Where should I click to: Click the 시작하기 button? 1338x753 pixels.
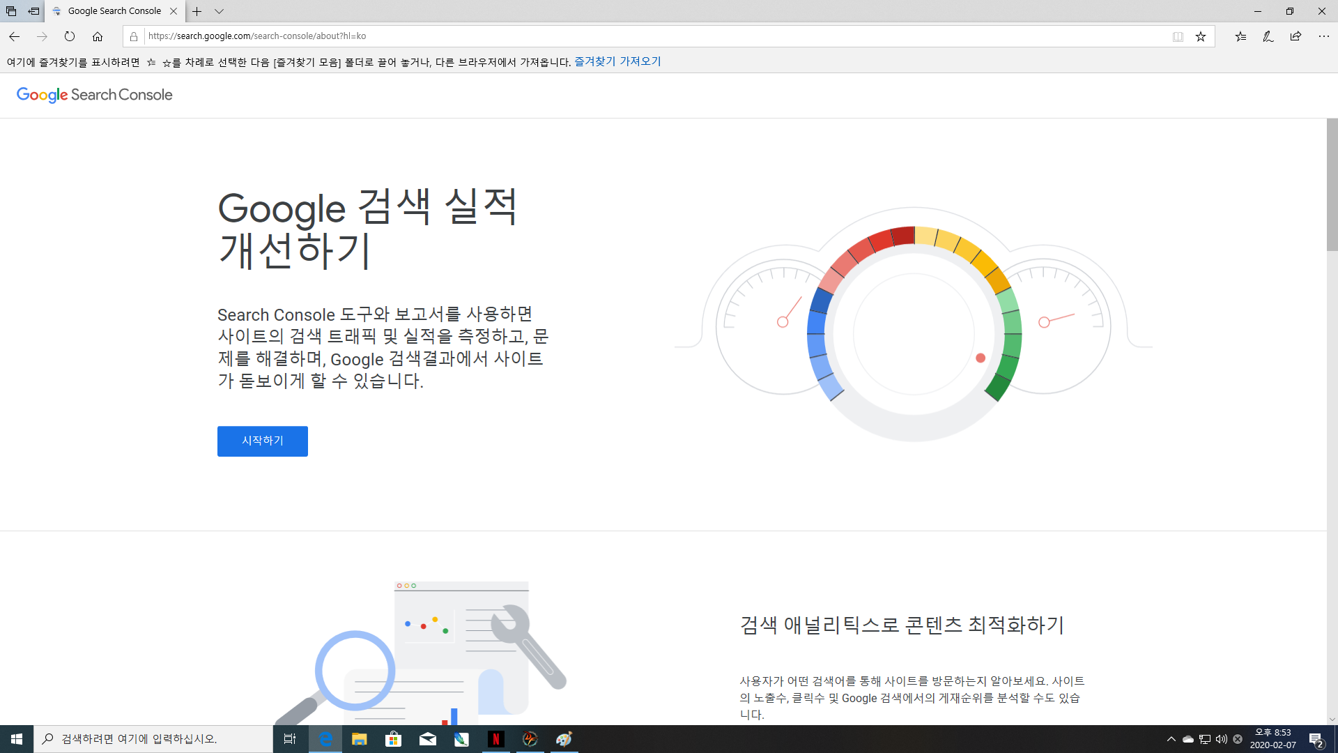tap(262, 441)
